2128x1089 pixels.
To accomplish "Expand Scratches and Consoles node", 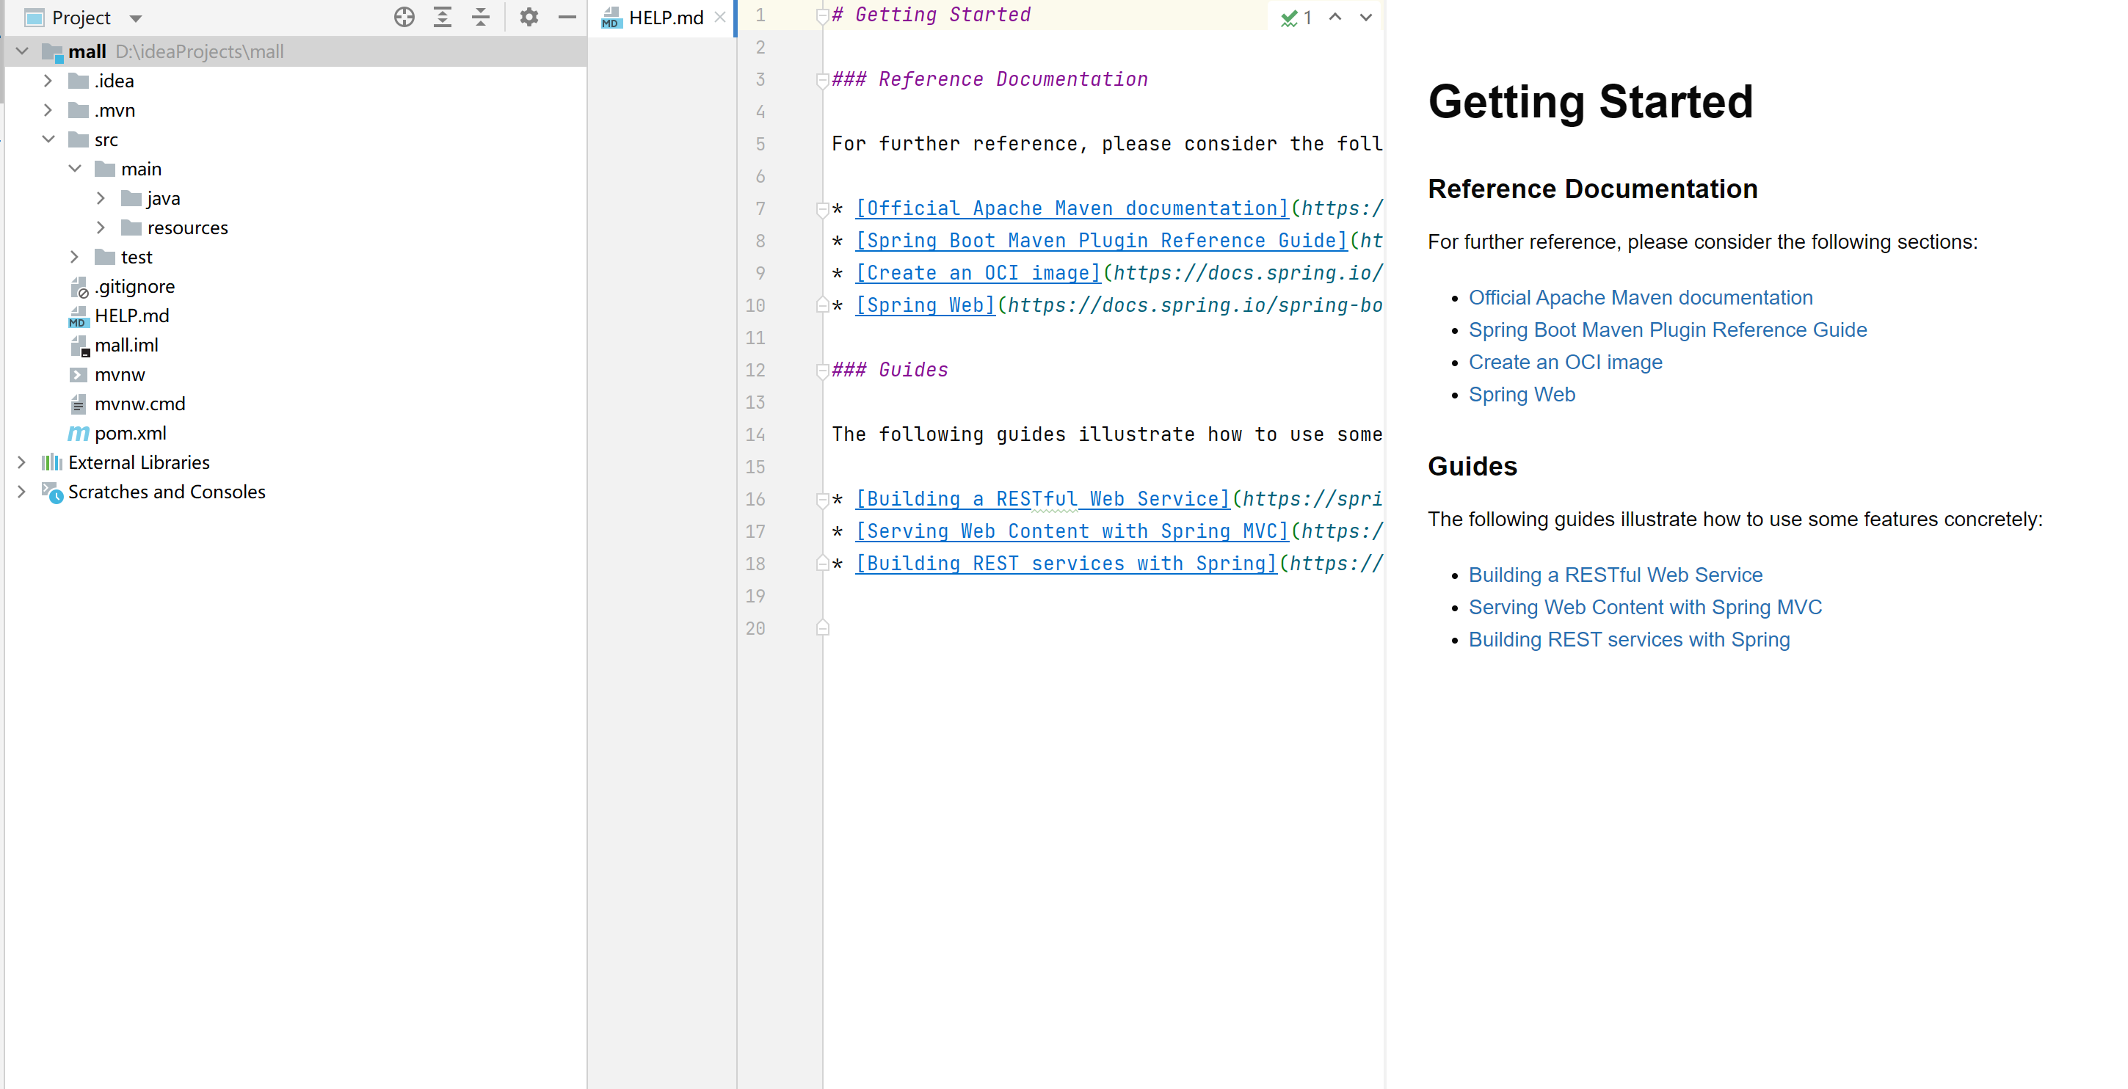I will pyautogui.click(x=22, y=491).
